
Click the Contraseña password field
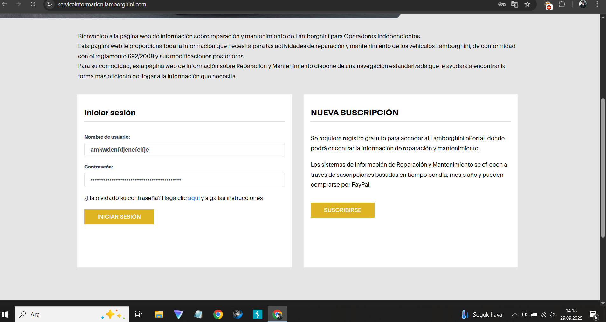click(x=184, y=180)
